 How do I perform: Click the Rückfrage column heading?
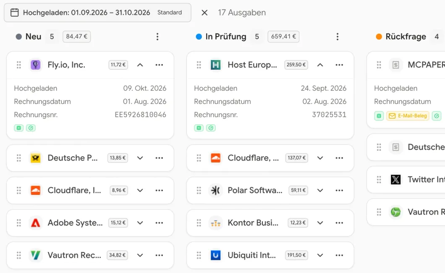[x=406, y=37]
